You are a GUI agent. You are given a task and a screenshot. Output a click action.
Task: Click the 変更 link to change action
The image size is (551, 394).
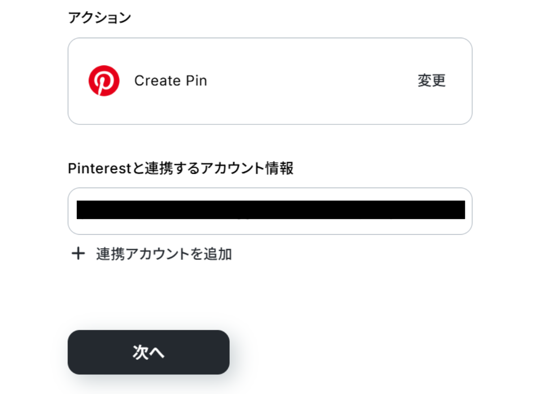coord(431,81)
